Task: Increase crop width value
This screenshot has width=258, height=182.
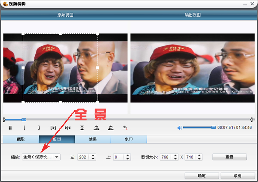Action: 175,155
